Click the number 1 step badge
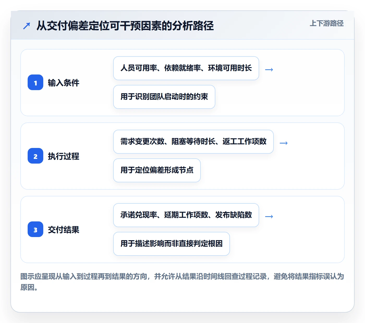 (x=35, y=82)
